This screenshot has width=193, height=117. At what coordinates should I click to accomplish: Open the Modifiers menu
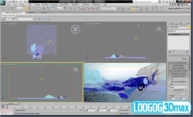45,5
